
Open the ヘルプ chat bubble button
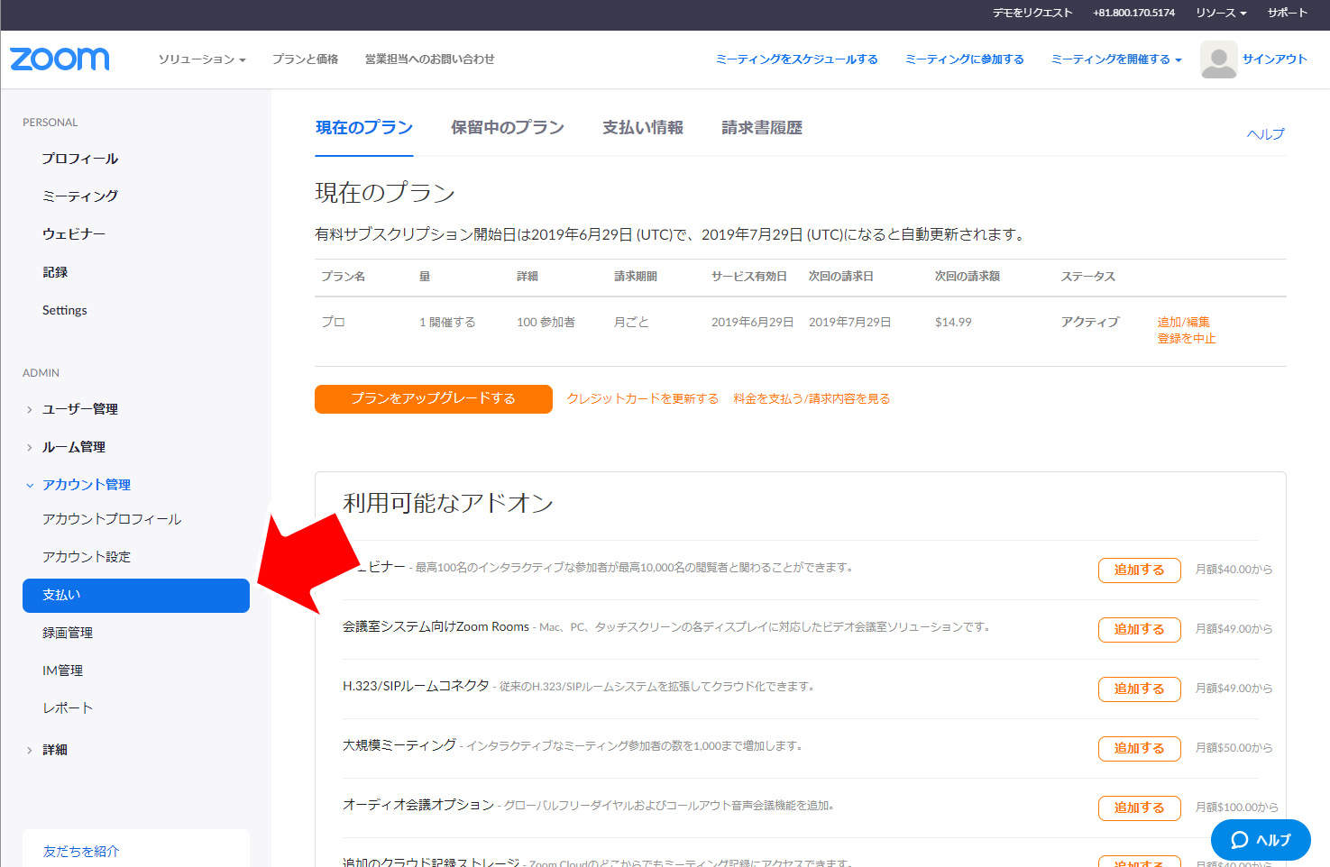click(x=1260, y=840)
